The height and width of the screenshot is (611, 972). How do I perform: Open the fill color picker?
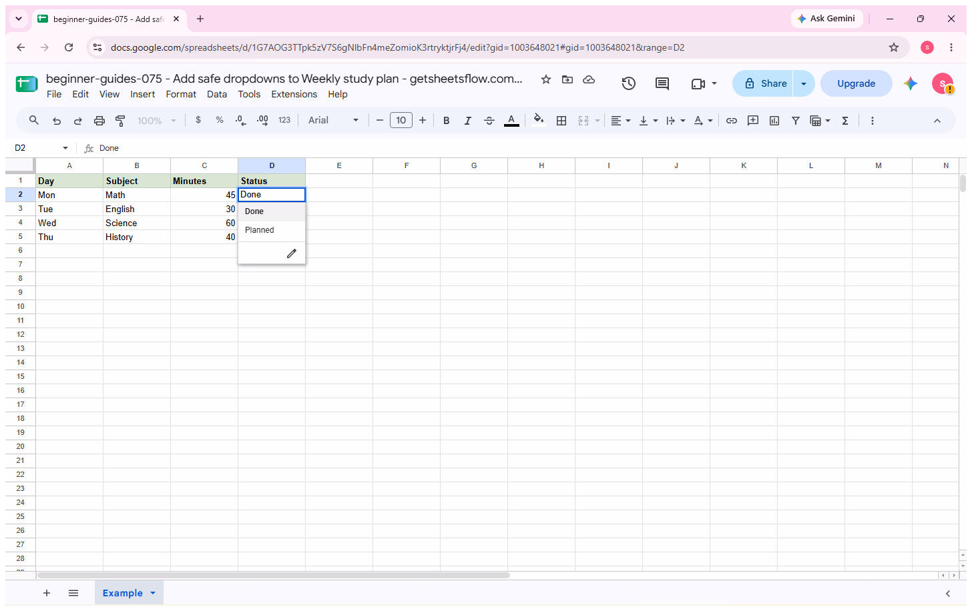(x=539, y=121)
